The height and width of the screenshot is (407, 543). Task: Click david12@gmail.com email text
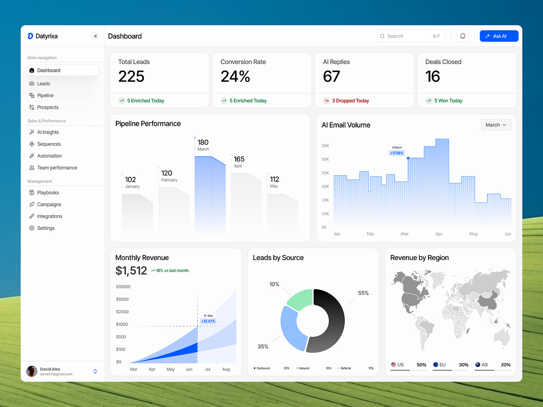click(x=56, y=374)
